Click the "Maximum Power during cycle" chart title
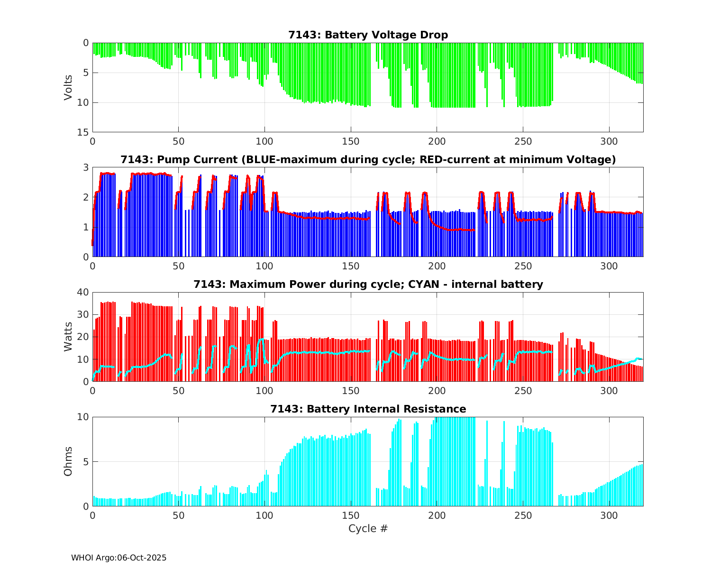Screen dimensions: 711x569 pos(368,284)
